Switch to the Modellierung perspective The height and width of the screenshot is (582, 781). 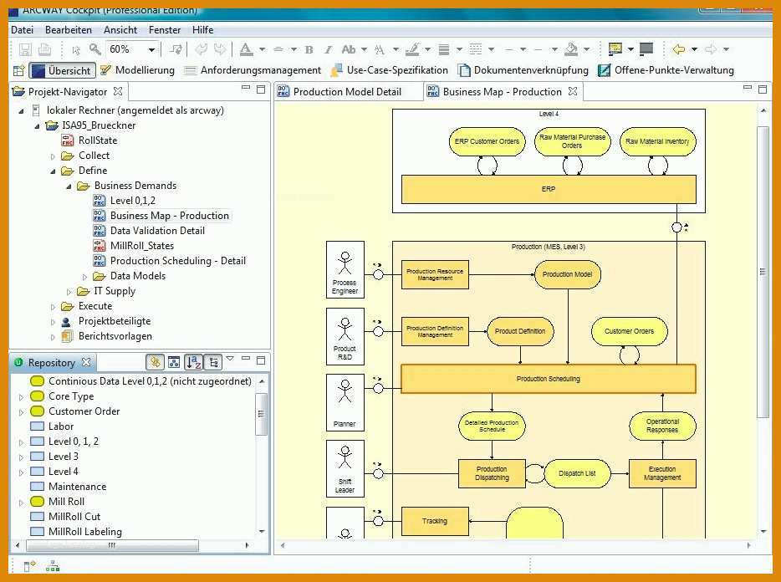137,70
